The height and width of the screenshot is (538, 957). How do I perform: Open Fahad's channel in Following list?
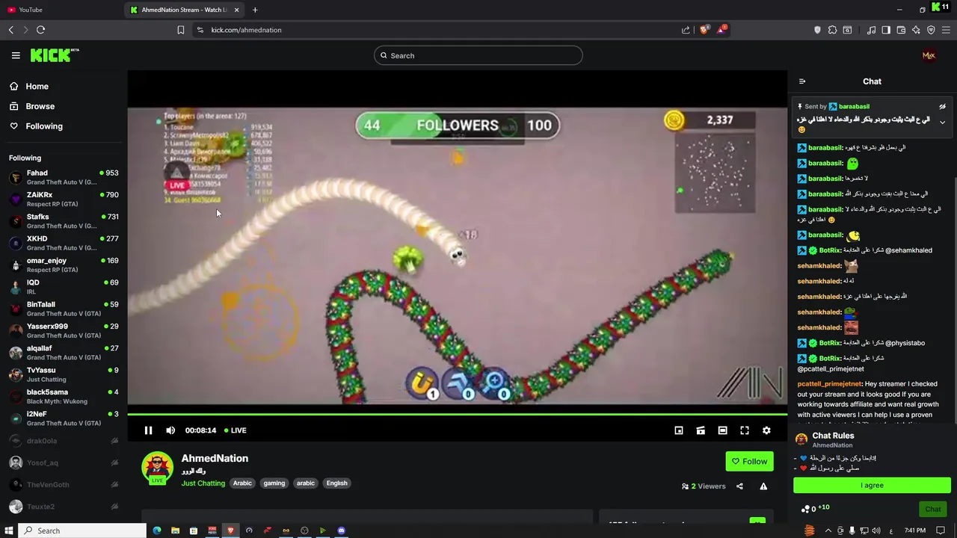point(64,177)
